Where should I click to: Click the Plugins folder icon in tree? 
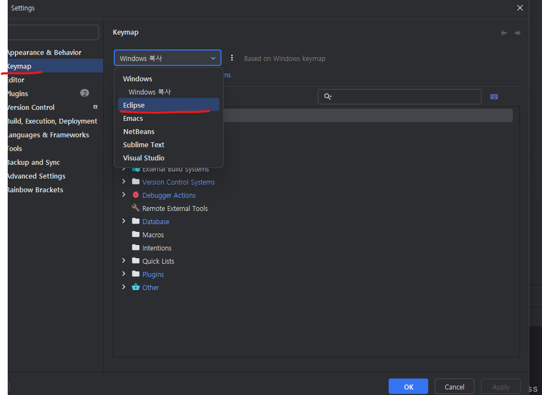tap(135, 274)
